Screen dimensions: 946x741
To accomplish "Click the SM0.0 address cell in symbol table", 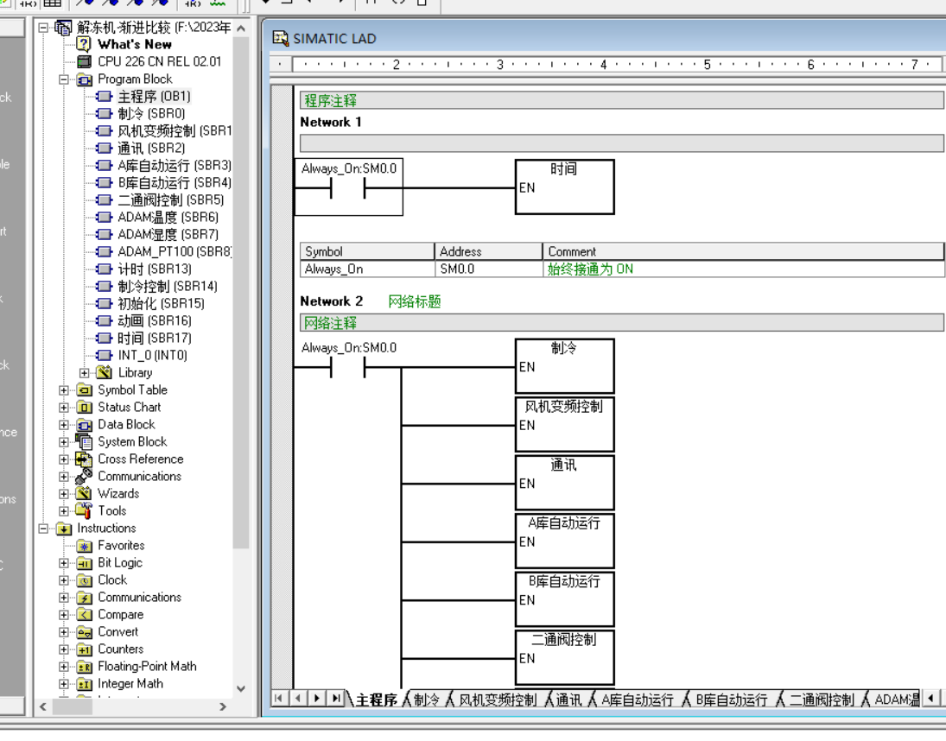I will (x=489, y=269).
